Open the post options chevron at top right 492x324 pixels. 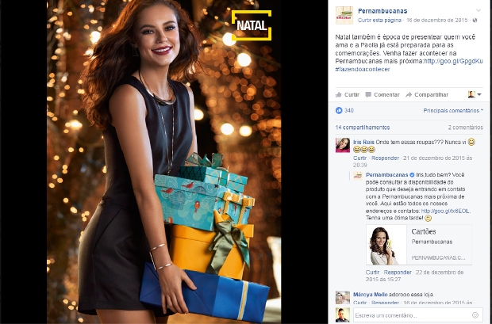click(x=479, y=10)
